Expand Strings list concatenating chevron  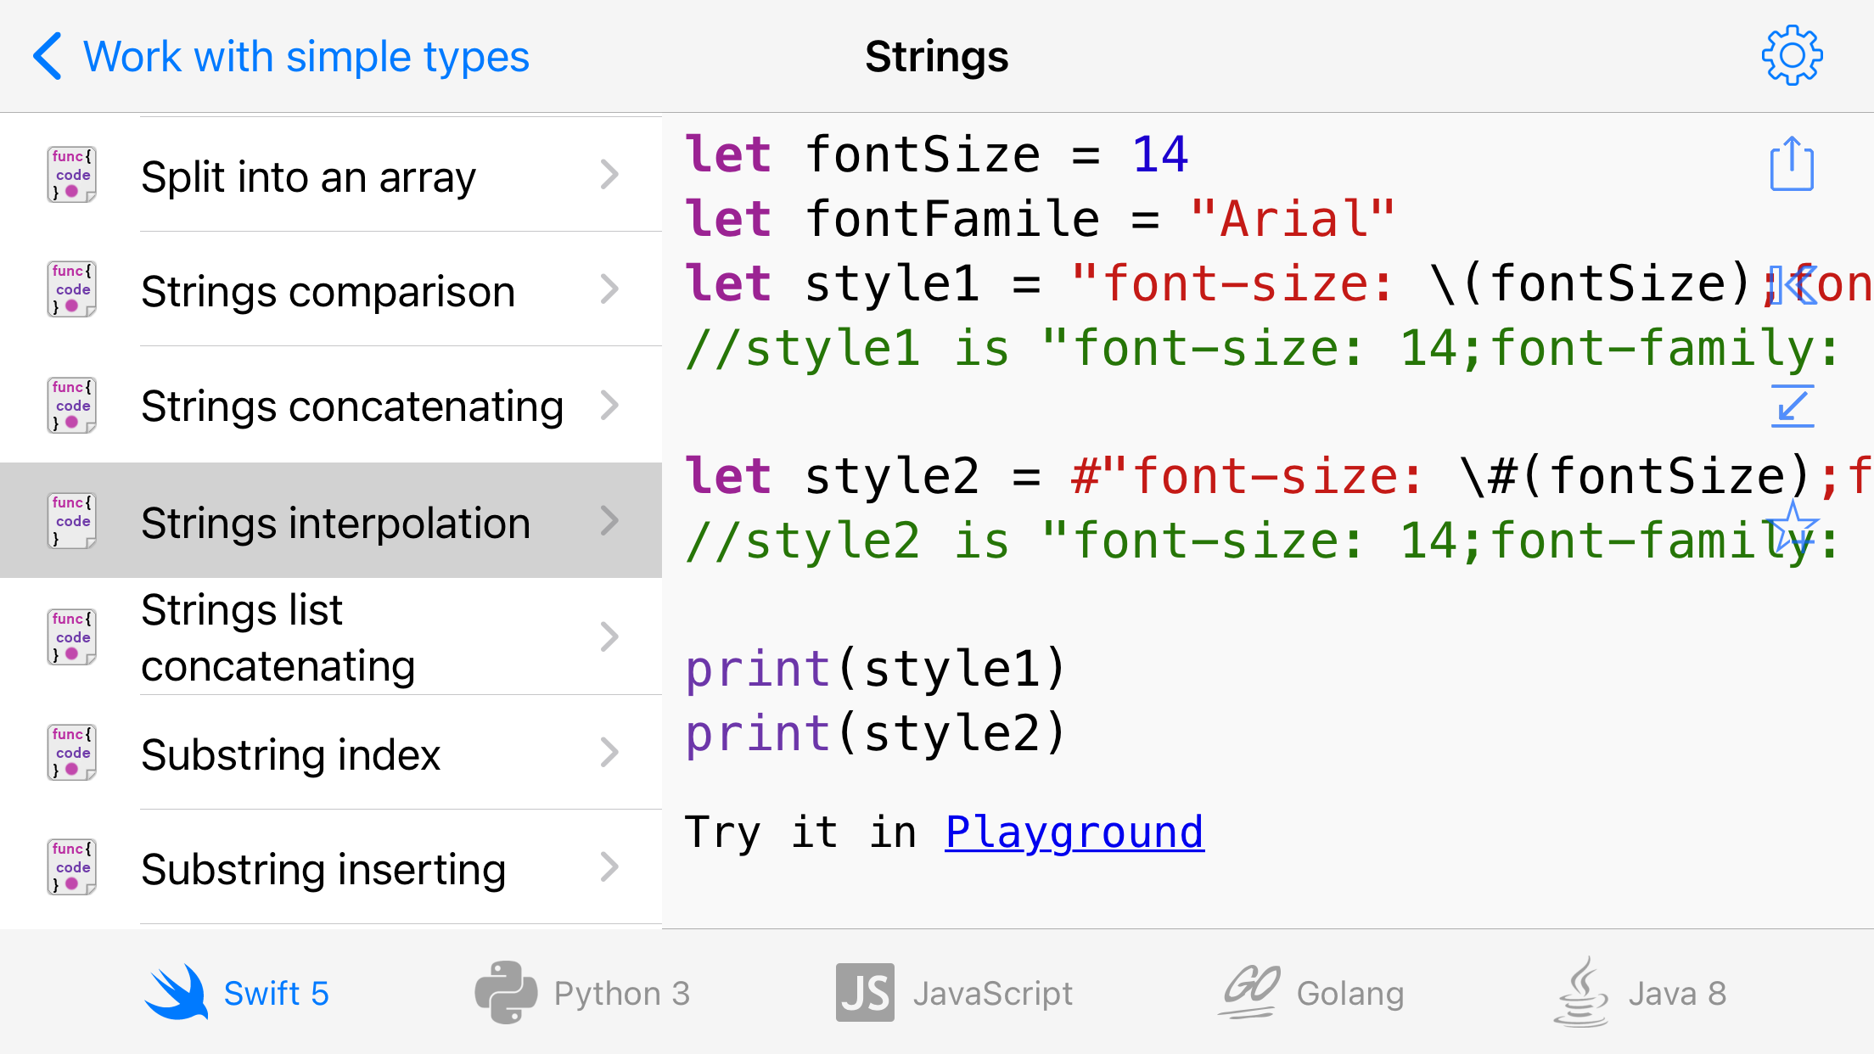pos(609,636)
